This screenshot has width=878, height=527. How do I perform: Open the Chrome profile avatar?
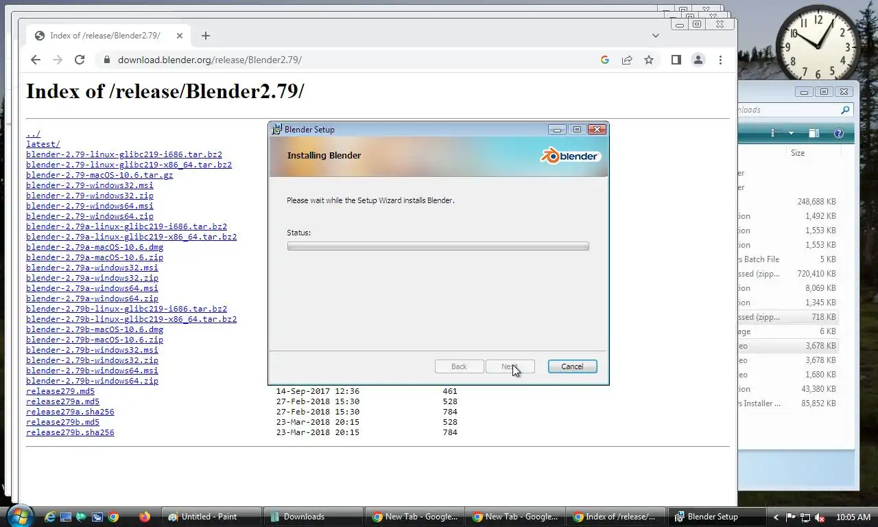[x=698, y=60]
